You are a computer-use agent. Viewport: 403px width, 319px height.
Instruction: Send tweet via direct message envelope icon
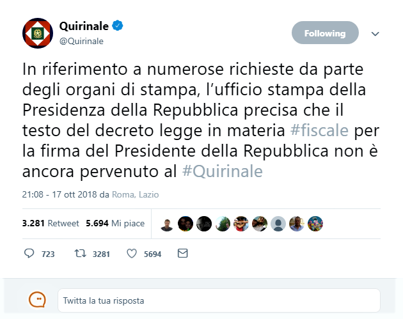pyautogui.click(x=182, y=254)
